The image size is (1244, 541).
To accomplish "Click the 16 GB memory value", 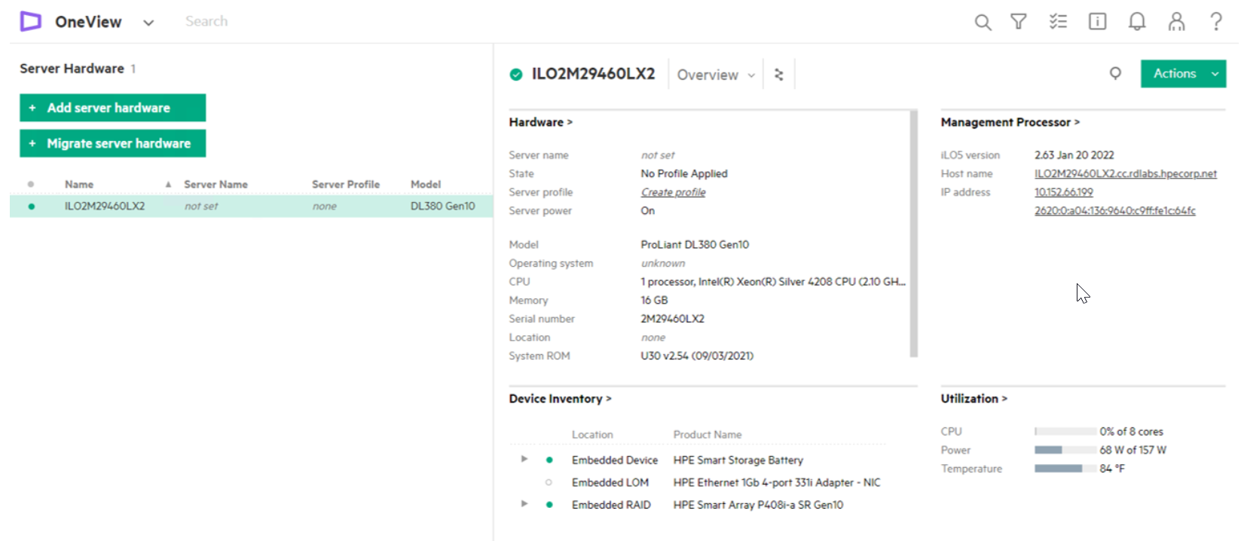I will [x=654, y=300].
